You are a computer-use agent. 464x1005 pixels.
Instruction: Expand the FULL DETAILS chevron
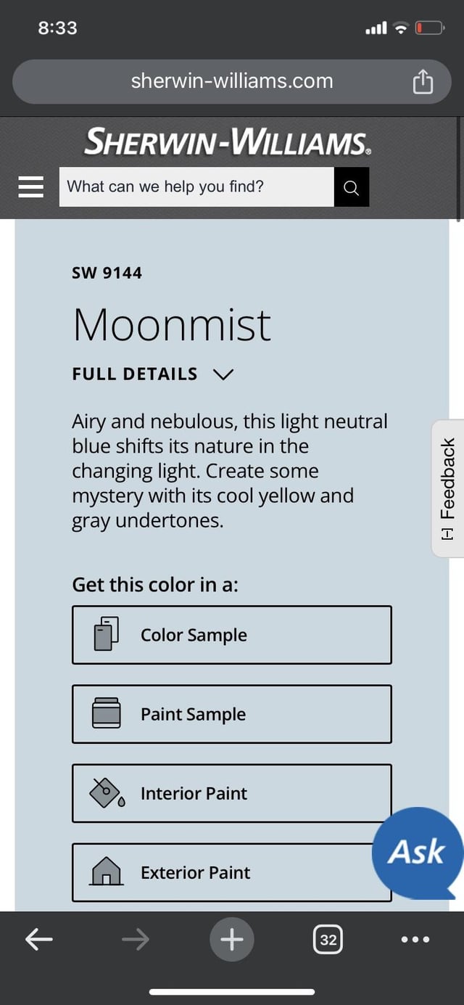point(224,374)
